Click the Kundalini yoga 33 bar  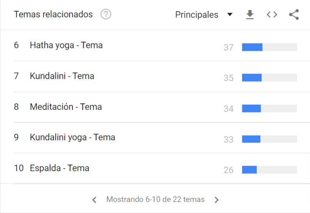pyautogui.click(x=269, y=139)
